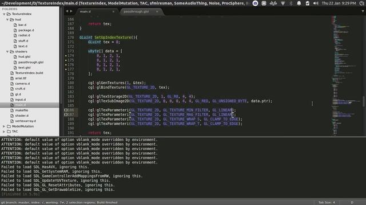
Task: Open radial.d file
Action: tap(24, 35)
